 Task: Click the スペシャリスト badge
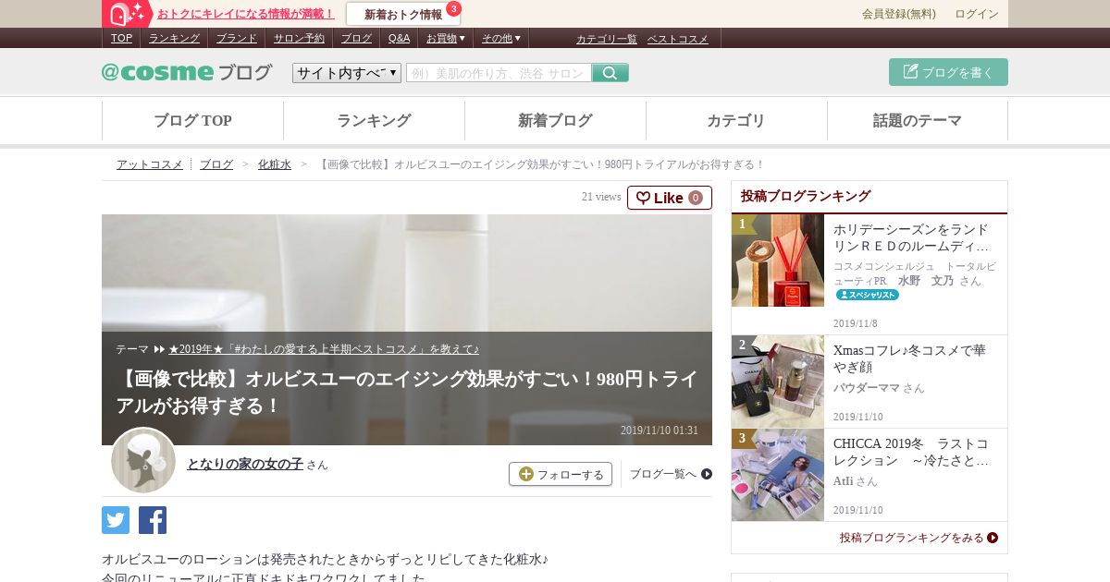(x=868, y=295)
